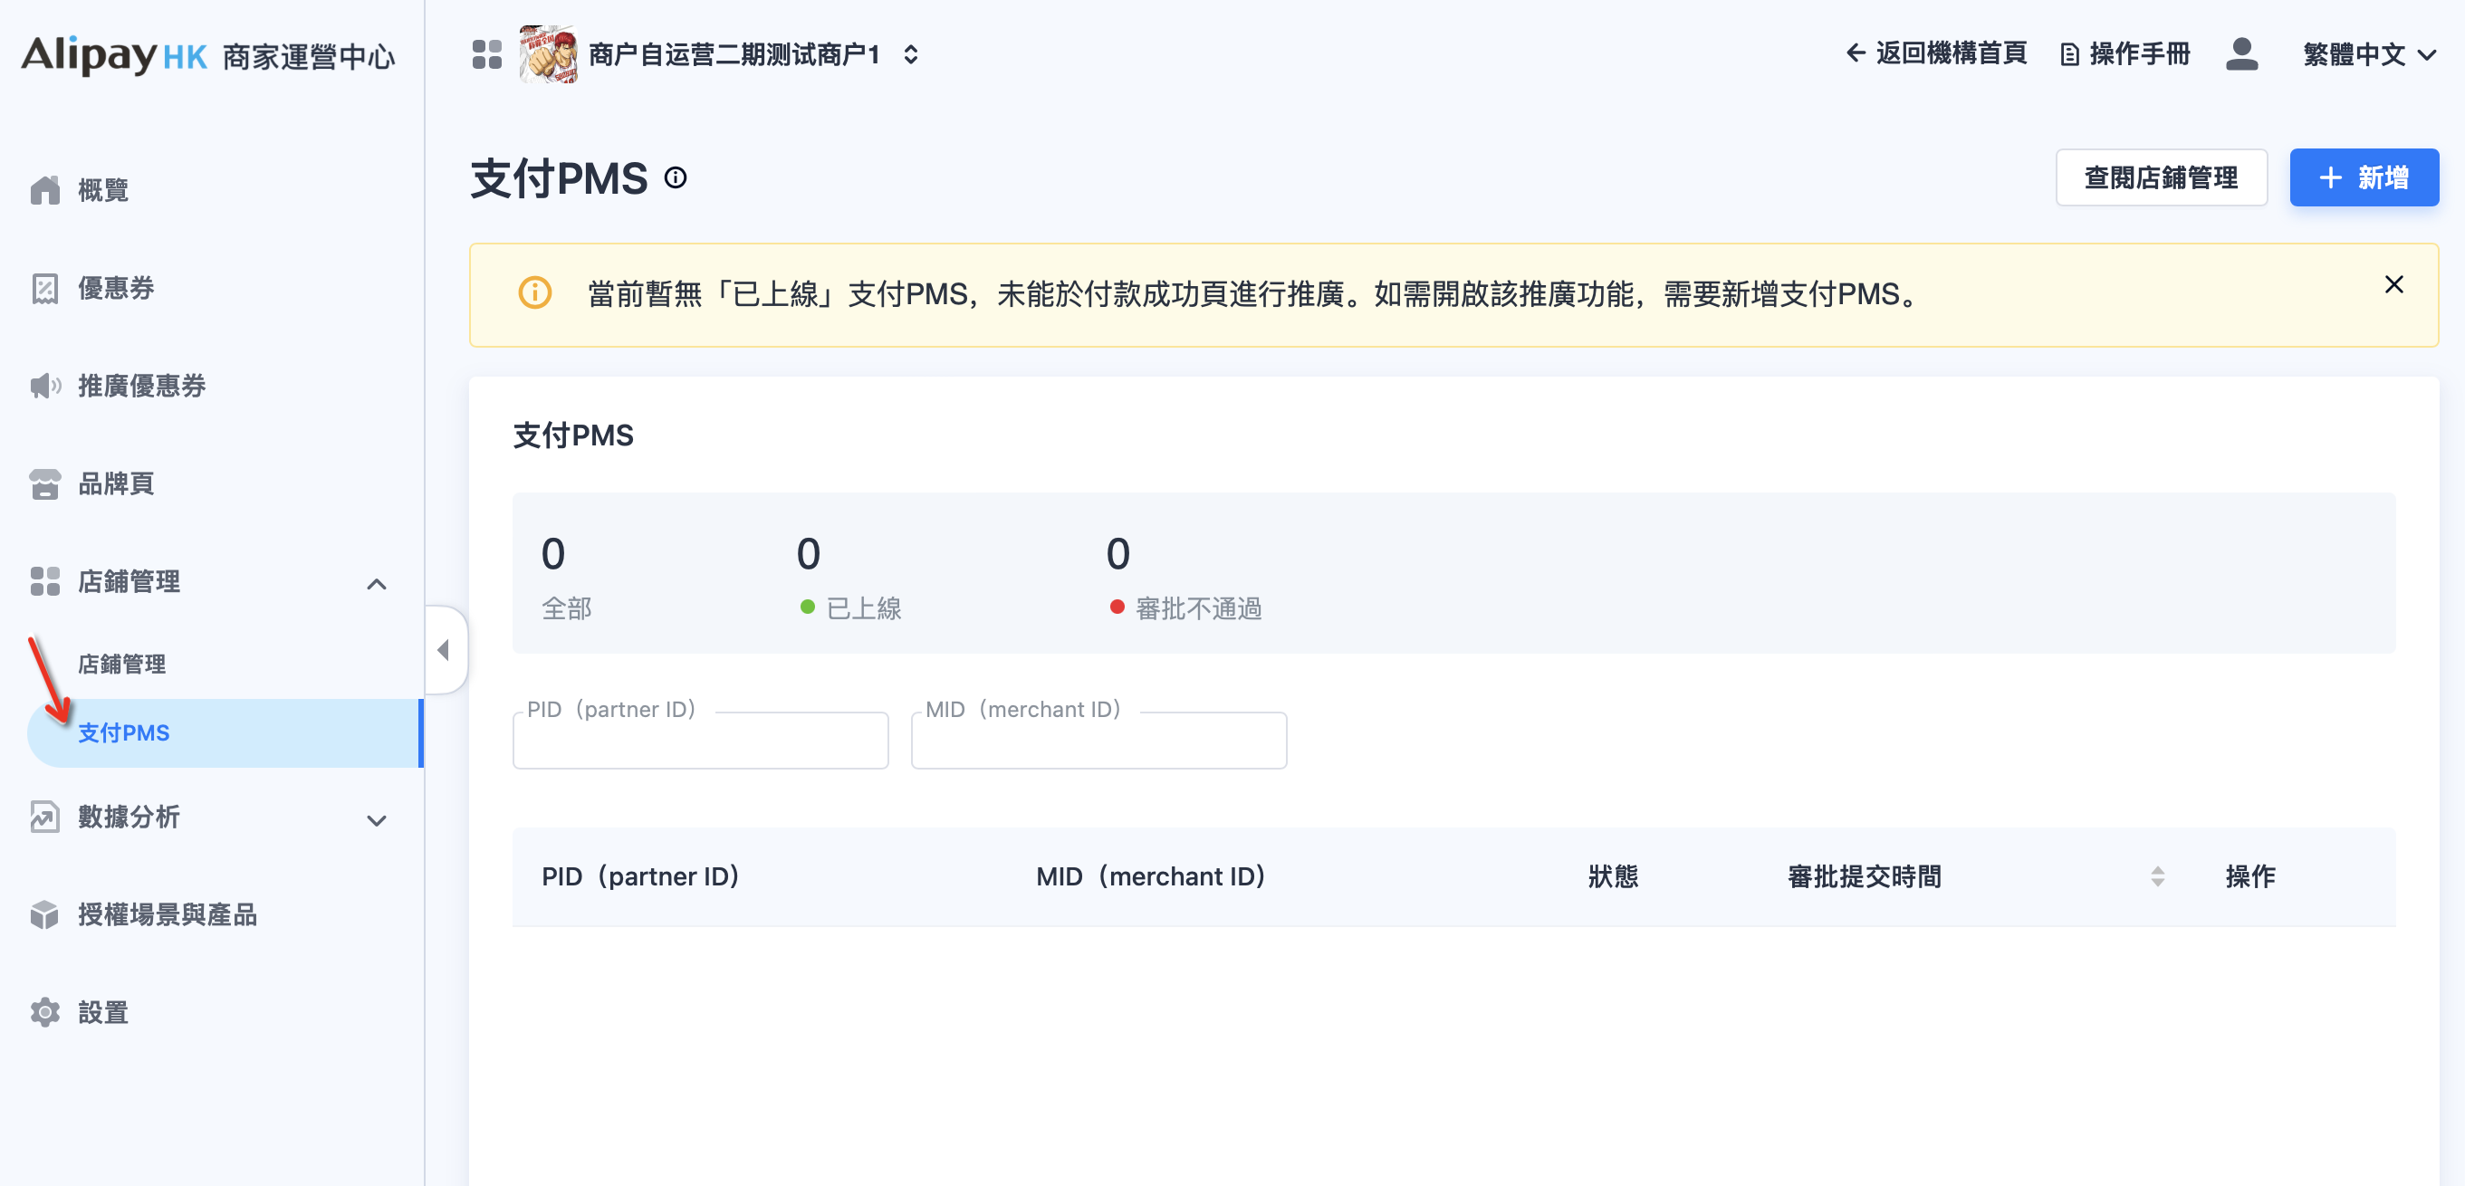This screenshot has width=2465, height=1186.
Task: Collapse the sidebar with the arrow handle
Action: (x=445, y=650)
